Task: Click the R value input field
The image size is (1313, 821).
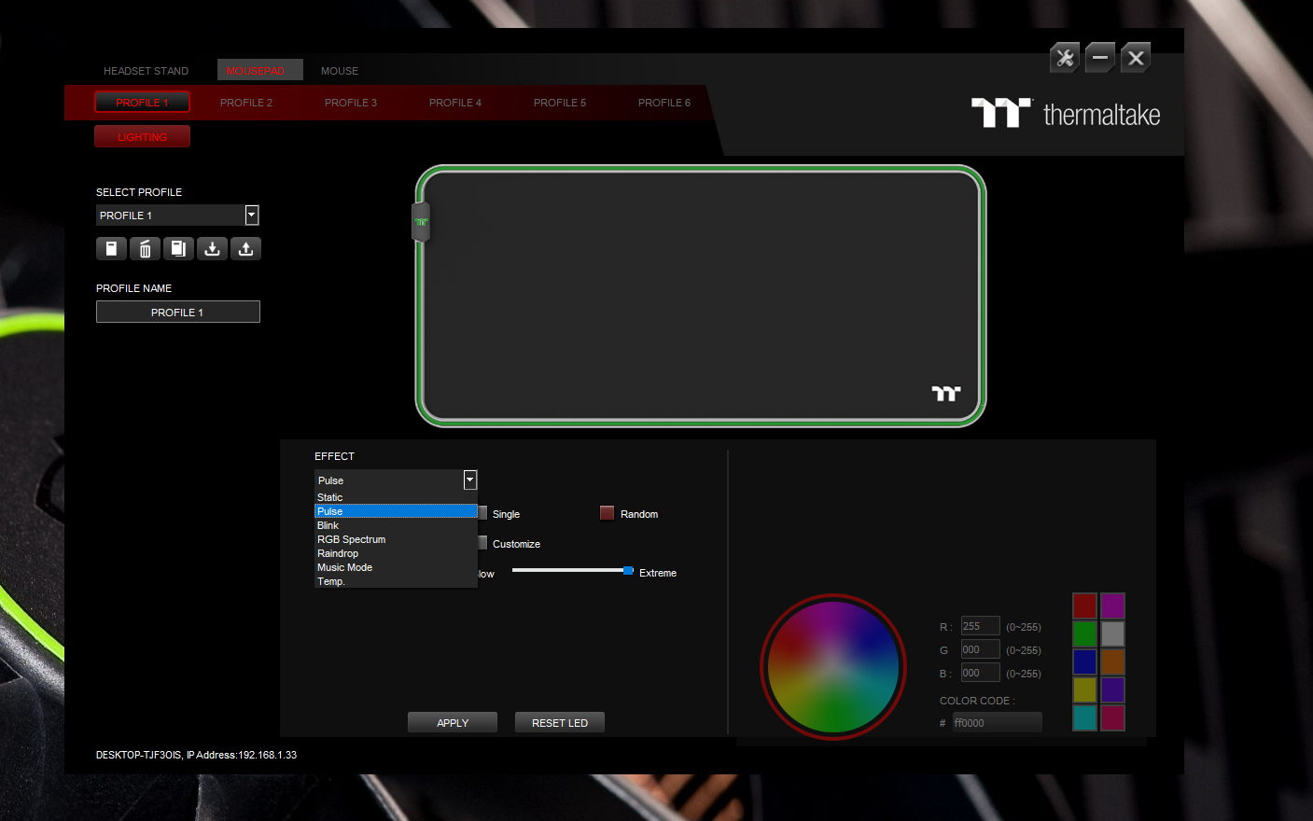Action: pos(980,626)
